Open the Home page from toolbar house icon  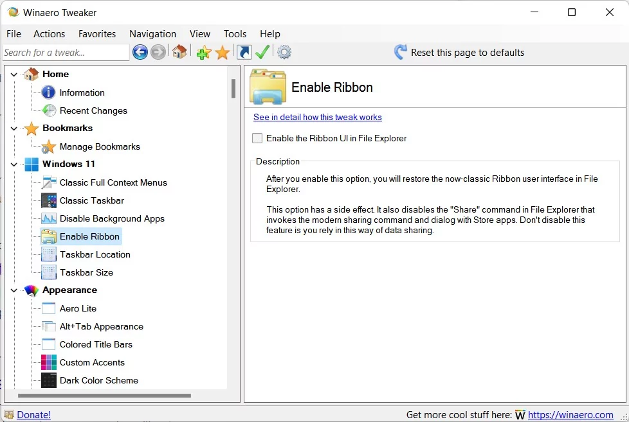[x=179, y=51]
